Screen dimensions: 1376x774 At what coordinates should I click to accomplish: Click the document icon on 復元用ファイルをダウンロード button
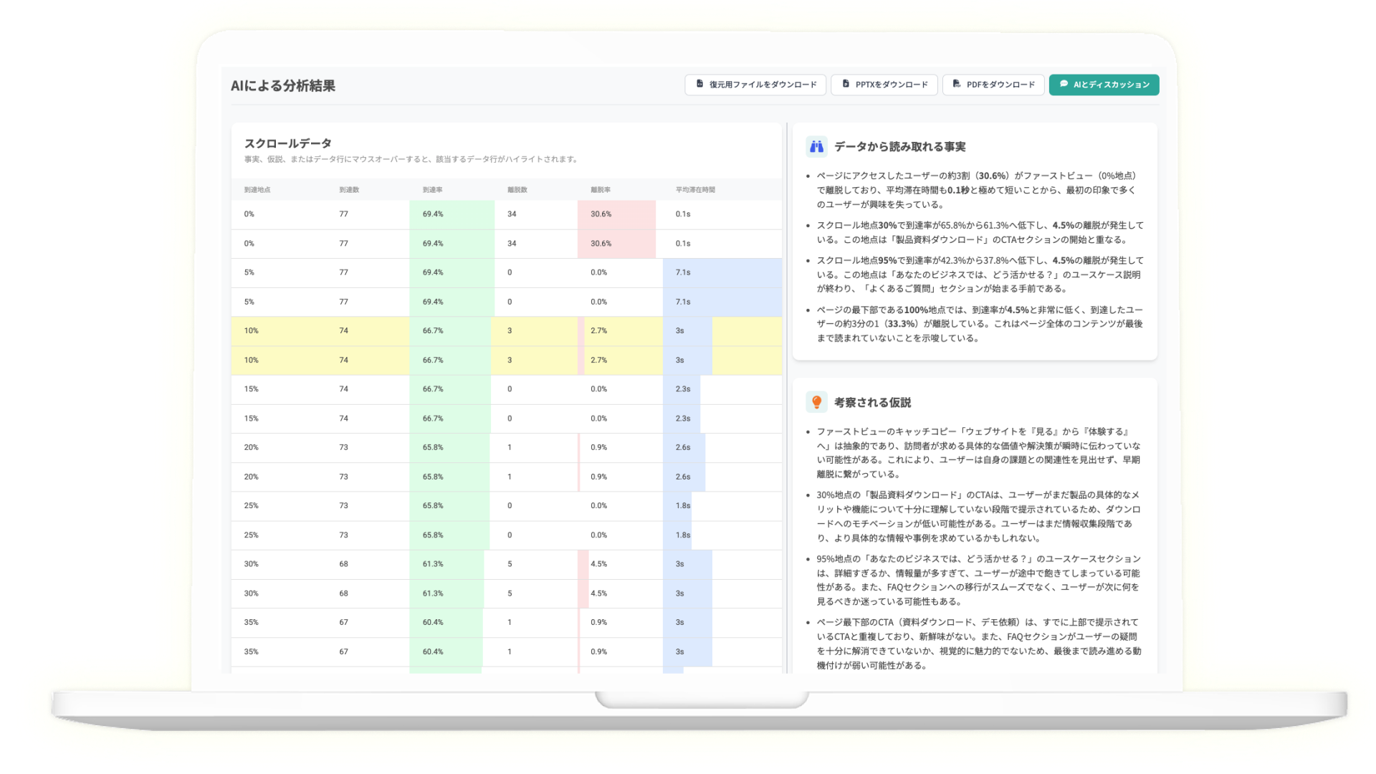[x=699, y=84]
